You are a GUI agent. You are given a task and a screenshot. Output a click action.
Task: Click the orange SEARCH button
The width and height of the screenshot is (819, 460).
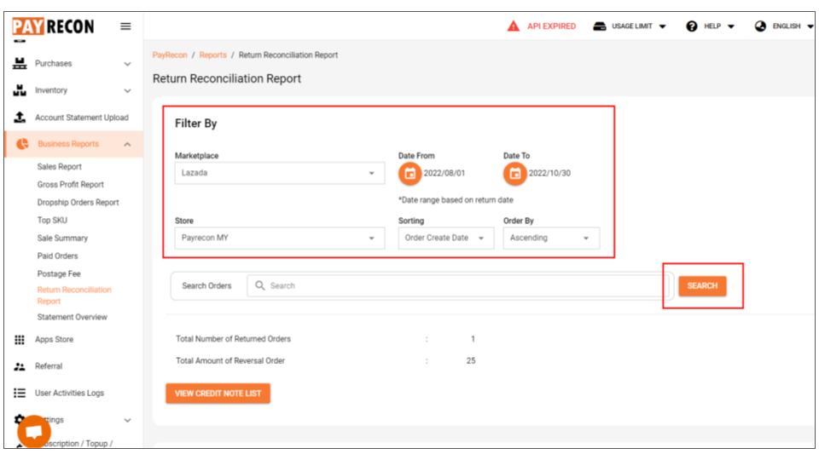tap(702, 286)
